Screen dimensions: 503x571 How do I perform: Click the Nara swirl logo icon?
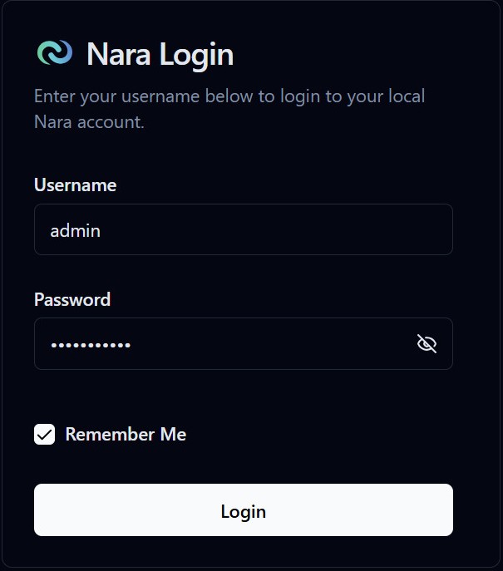pos(55,53)
